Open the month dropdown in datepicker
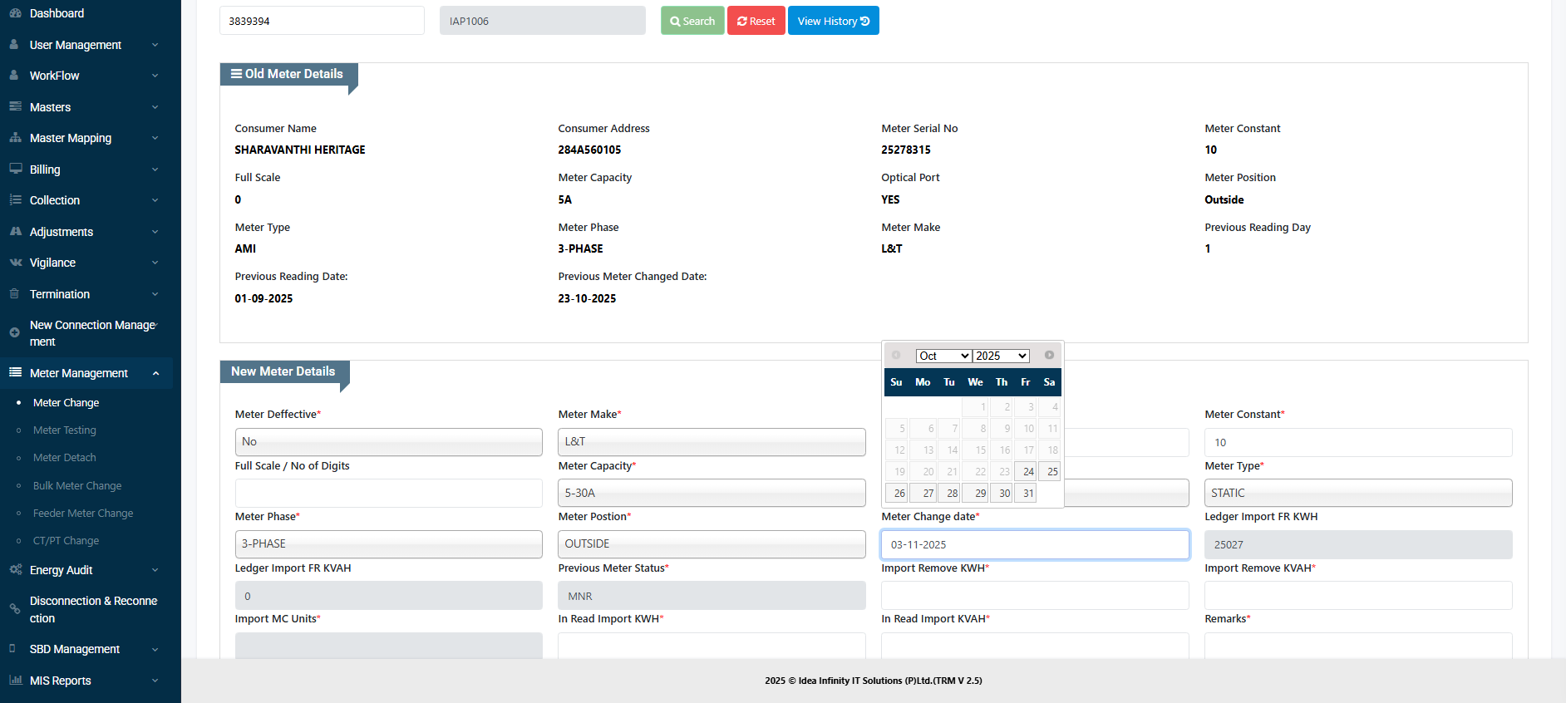The image size is (1566, 703). point(943,356)
